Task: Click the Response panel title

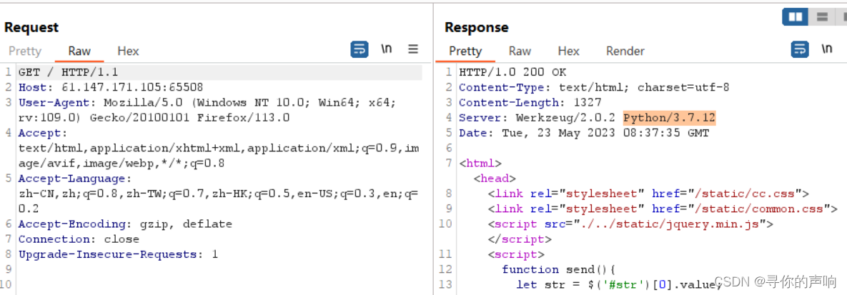Action: (x=477, y=27)
